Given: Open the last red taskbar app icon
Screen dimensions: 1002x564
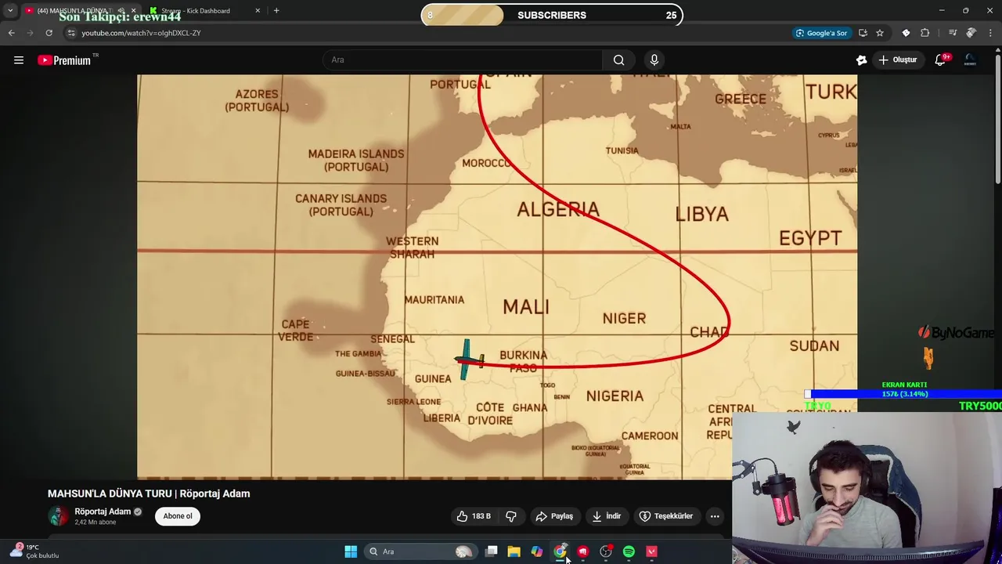Looking at the screenshot, I should (651, 551).
